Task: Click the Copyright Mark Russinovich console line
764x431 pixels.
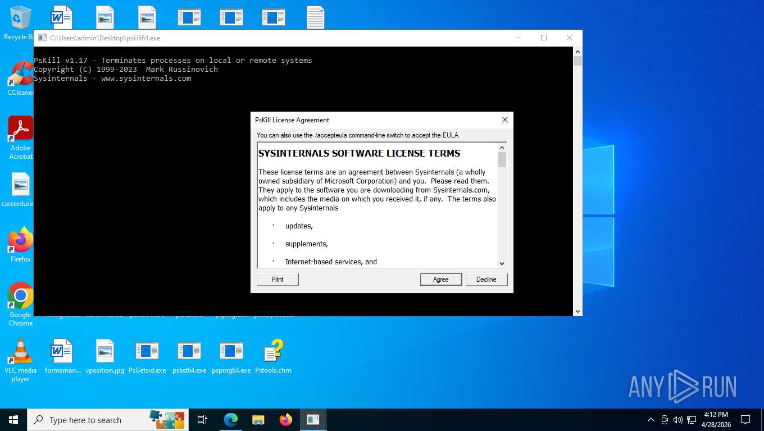Action: tap(126, 69)
